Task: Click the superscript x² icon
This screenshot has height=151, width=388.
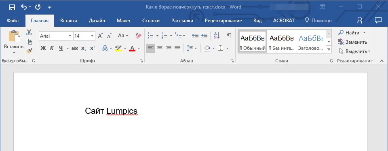Action: coord(93,48)
